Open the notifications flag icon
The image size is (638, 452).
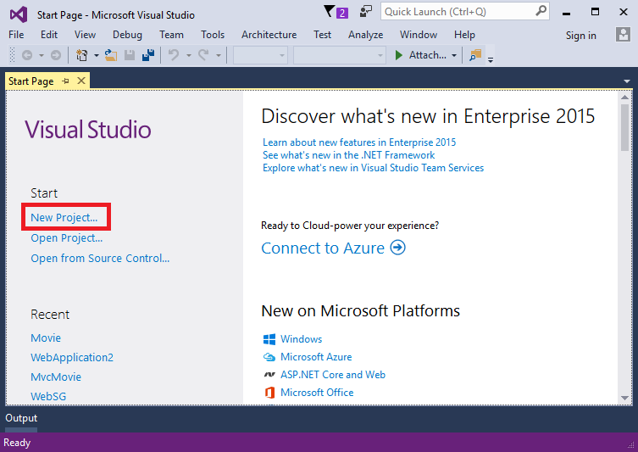(x=330, y=12)
